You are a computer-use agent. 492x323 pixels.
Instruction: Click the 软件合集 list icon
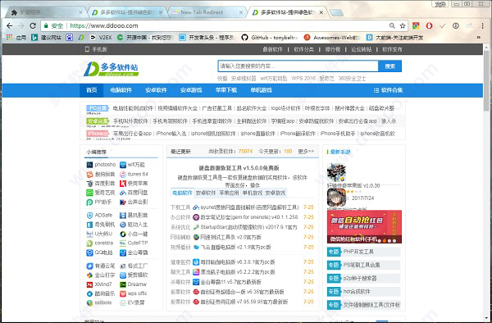[376, 90]
